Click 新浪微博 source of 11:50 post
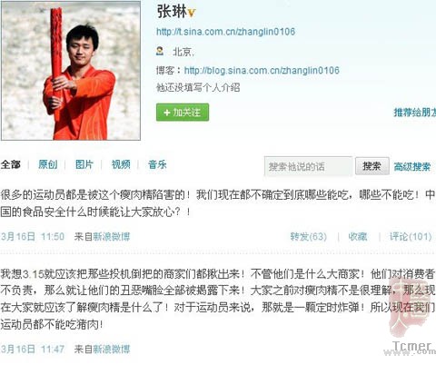The width and height of the screenshot is (436, 365). click(x=111, y=236)
